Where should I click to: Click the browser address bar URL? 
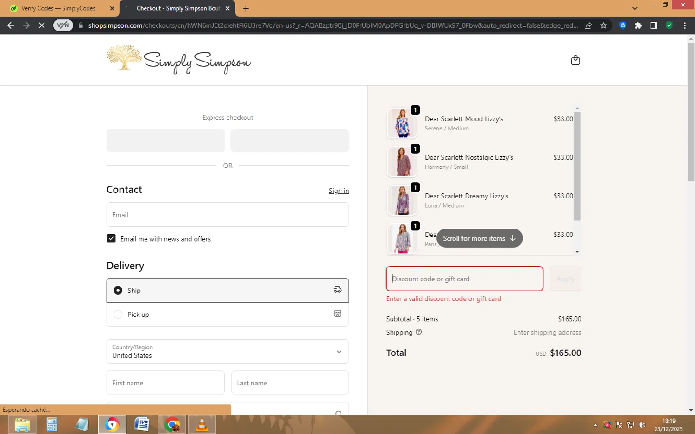(x=333, y=25)
